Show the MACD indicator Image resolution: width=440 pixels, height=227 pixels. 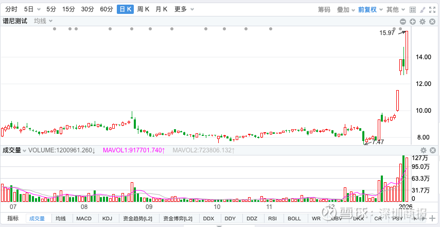(84, 219)
